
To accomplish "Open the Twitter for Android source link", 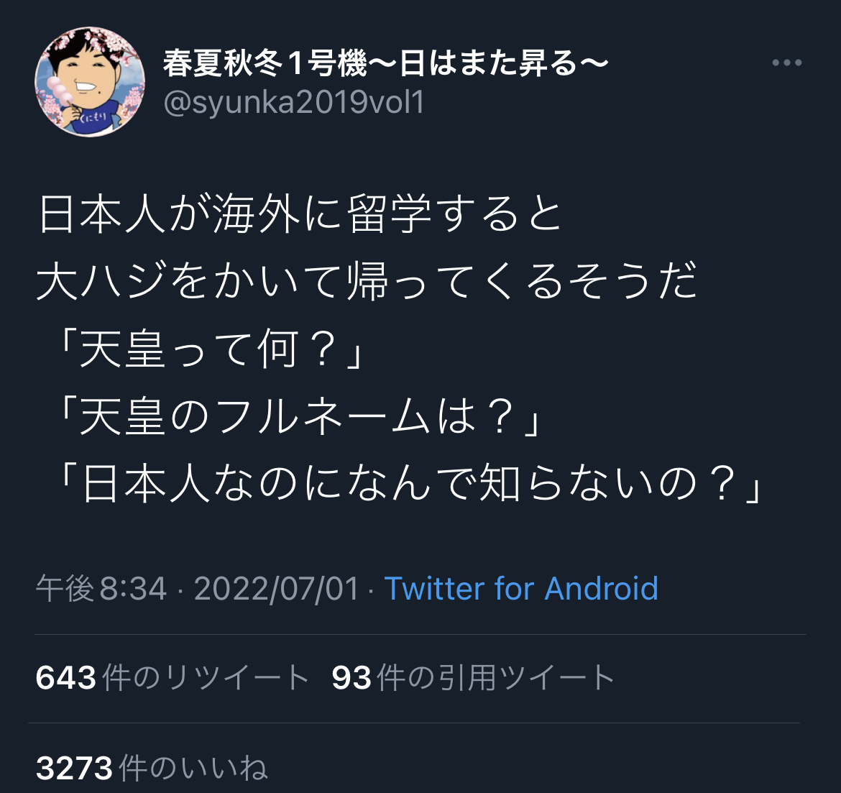I will 521,589.
